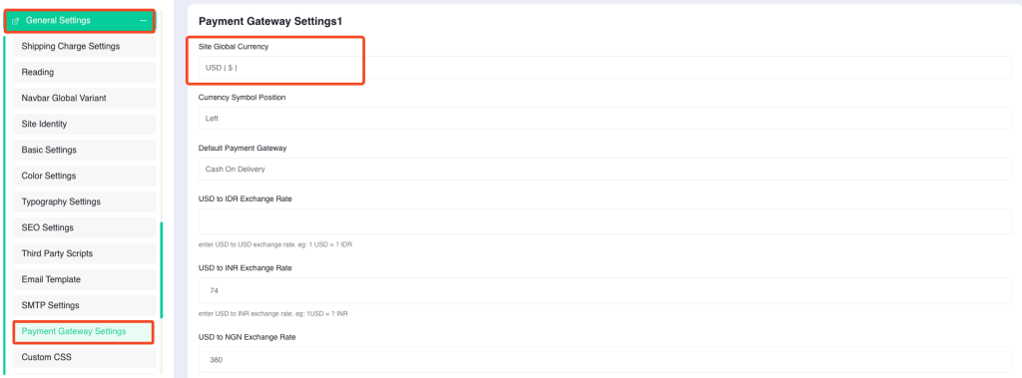Open the Currency Symbol Position dropdown

pos(605,119)
